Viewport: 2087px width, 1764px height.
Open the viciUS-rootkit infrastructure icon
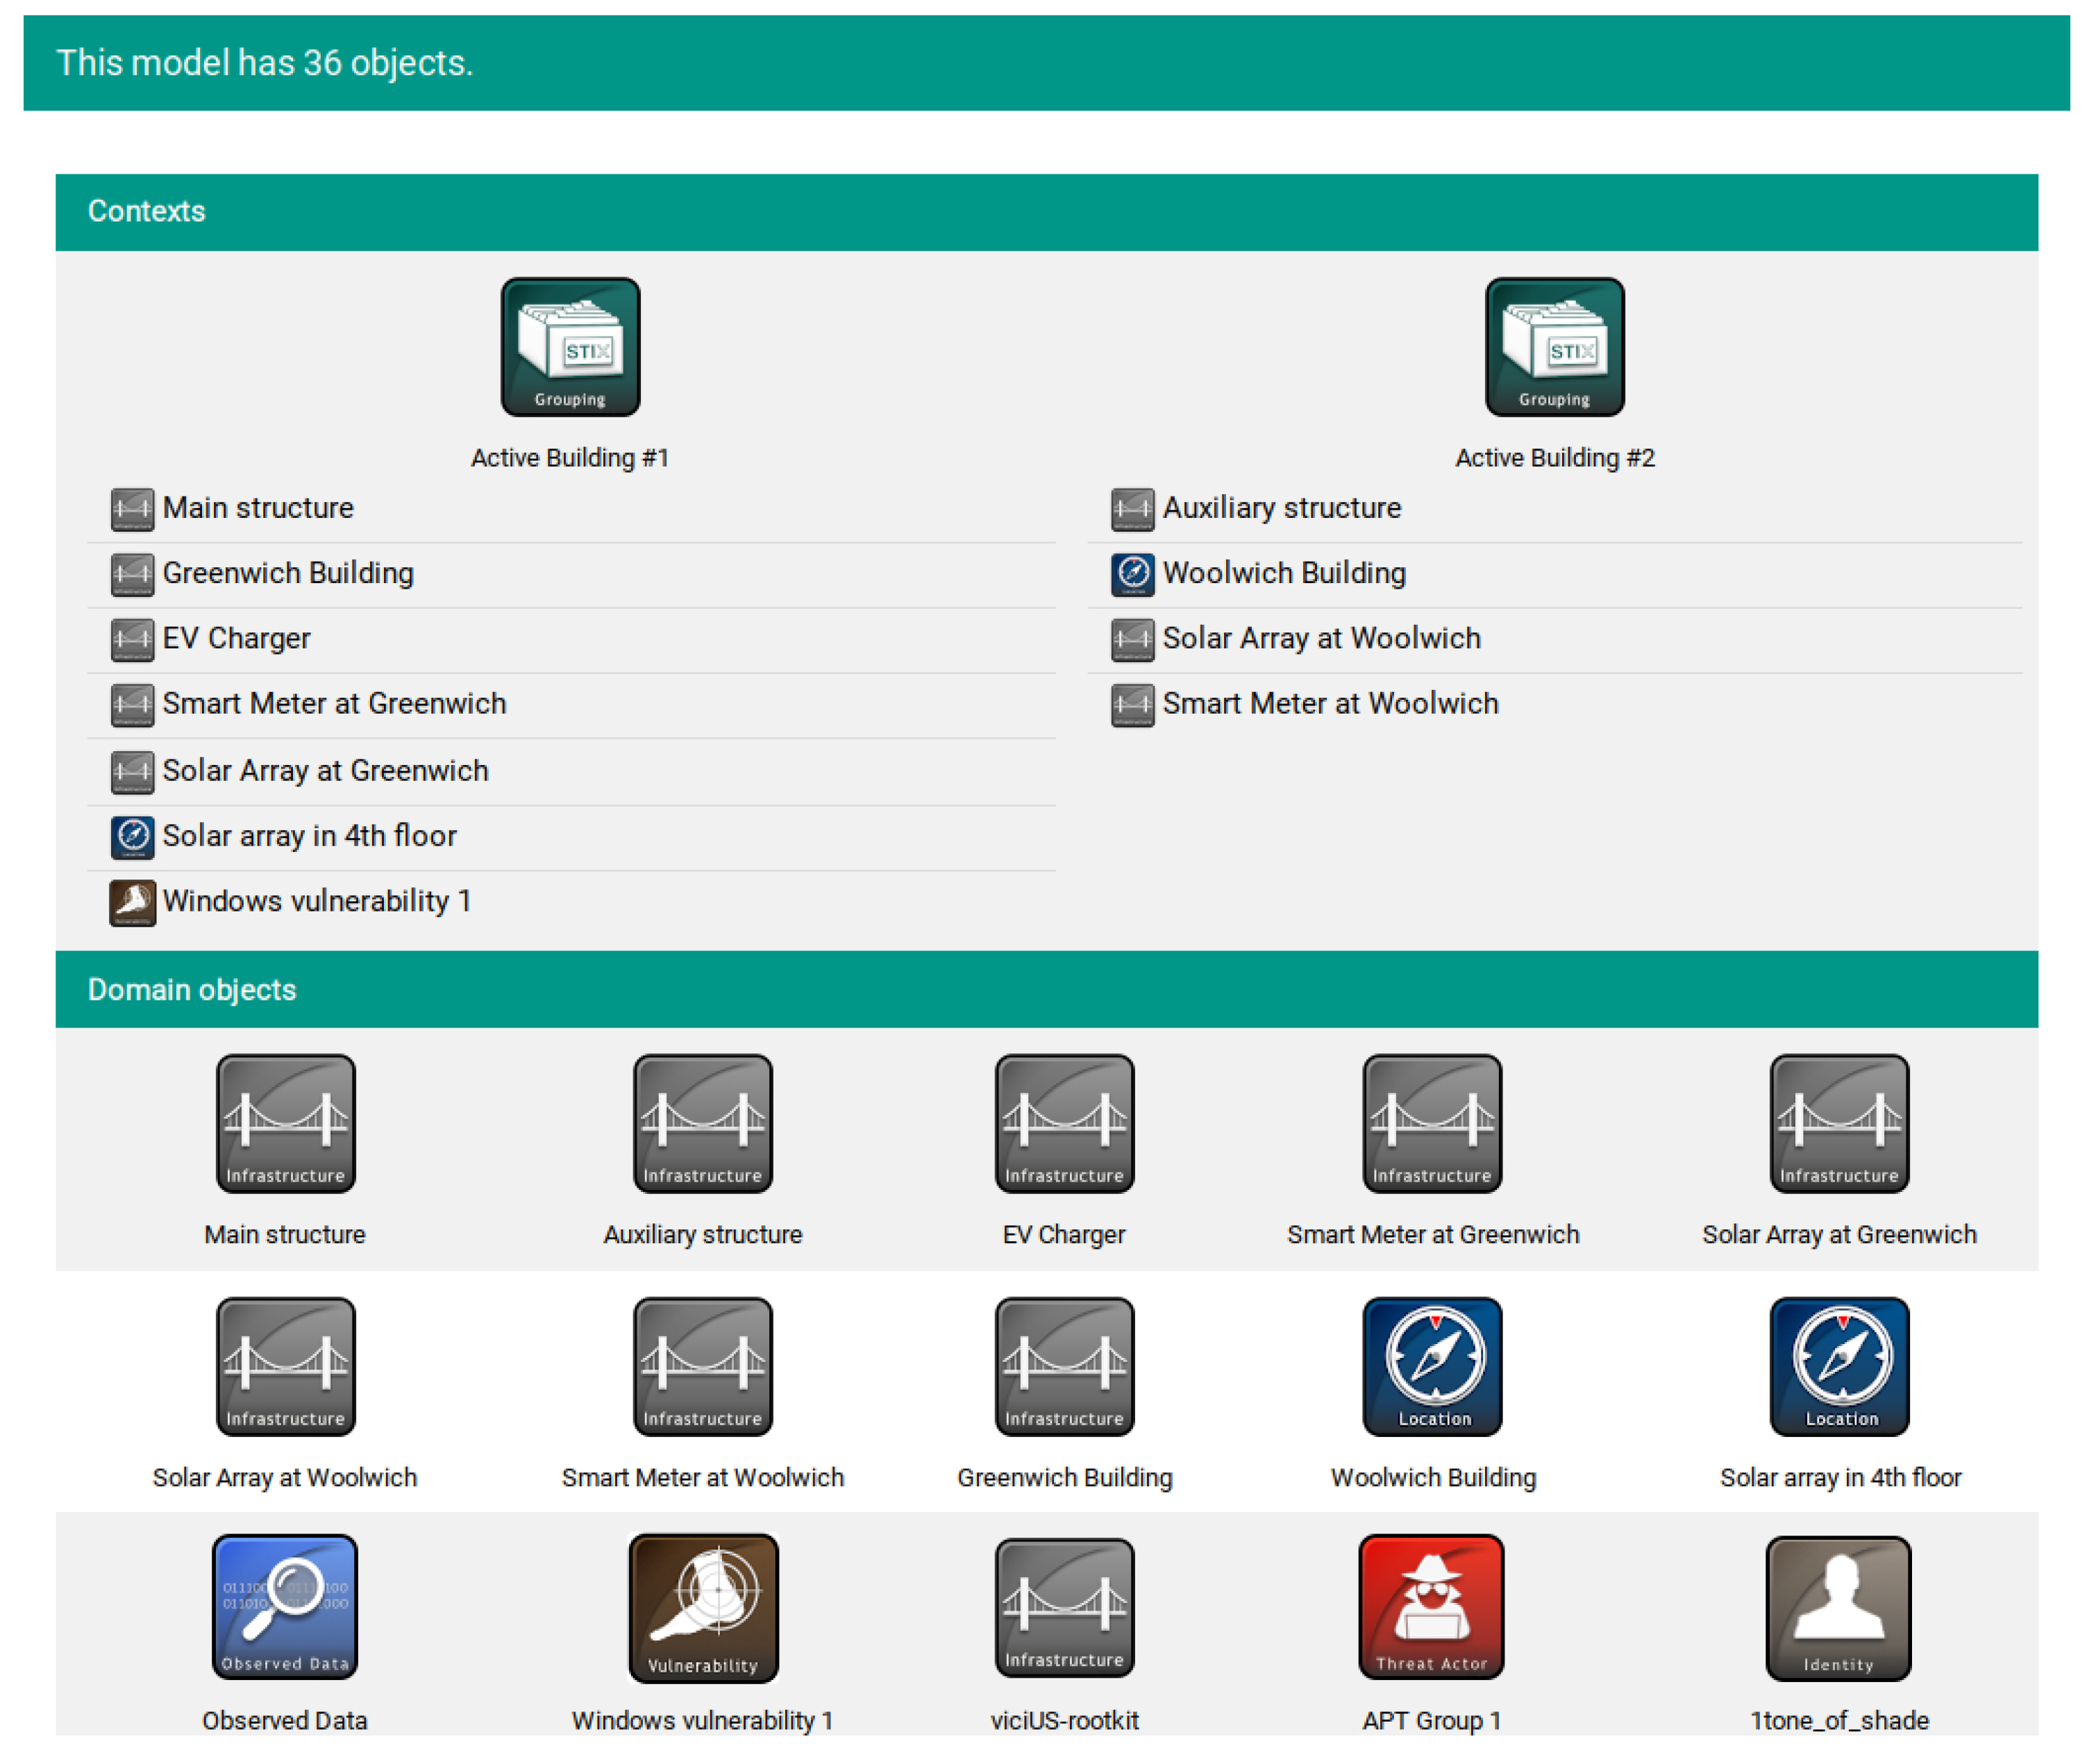[x=1064, y=1606]
